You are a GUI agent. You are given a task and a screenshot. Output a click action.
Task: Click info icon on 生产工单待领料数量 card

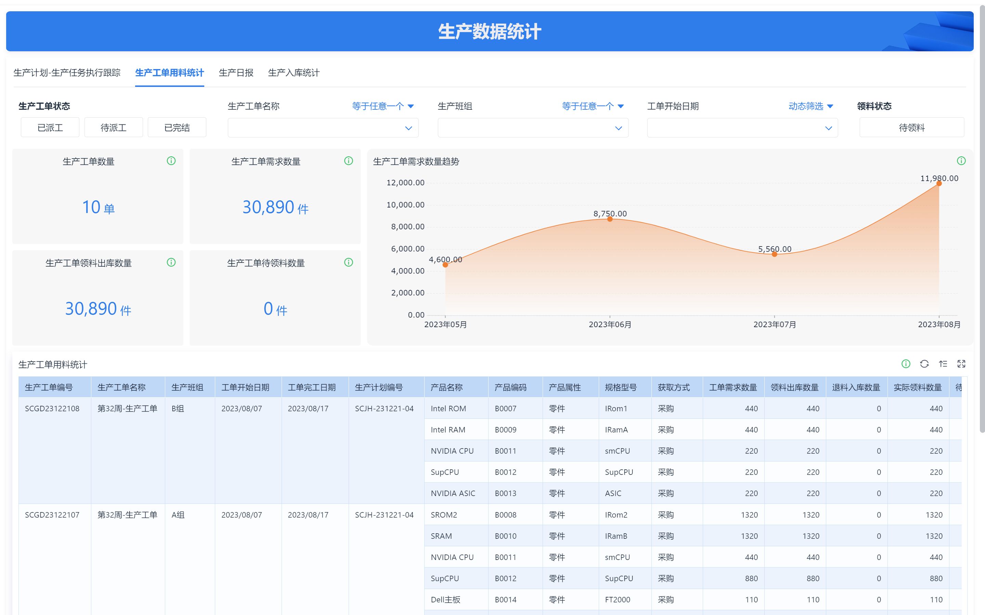tap(348, 262)
